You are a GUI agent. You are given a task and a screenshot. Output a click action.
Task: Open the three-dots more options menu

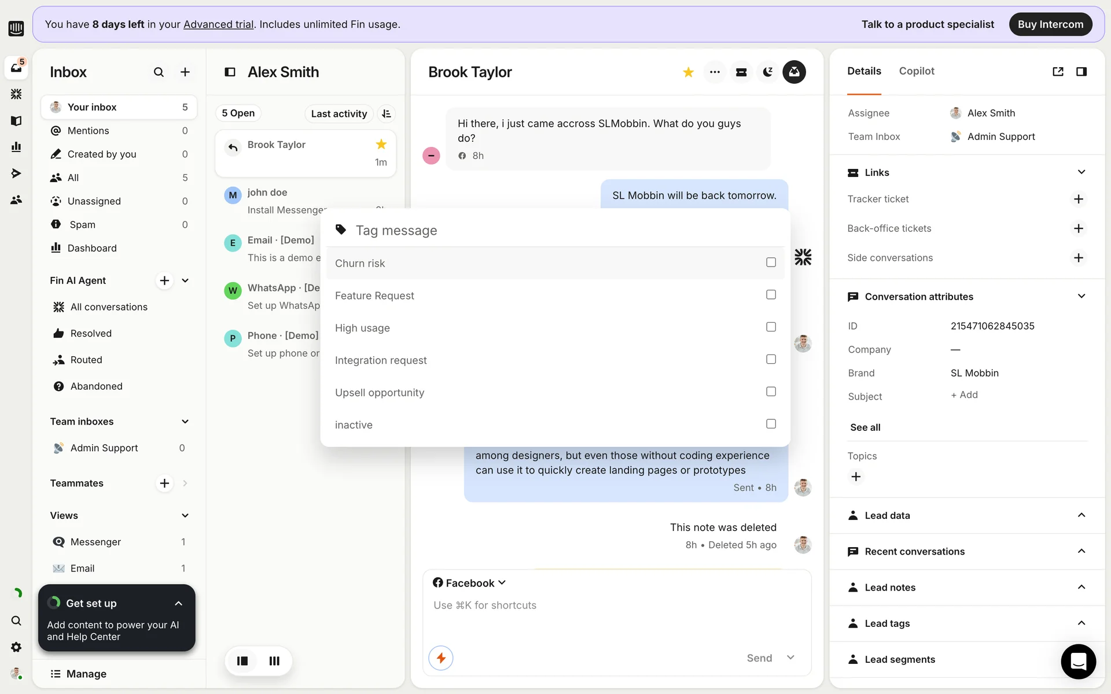coord(715,72)
